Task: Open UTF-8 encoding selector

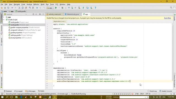Action: click(148, 94)
